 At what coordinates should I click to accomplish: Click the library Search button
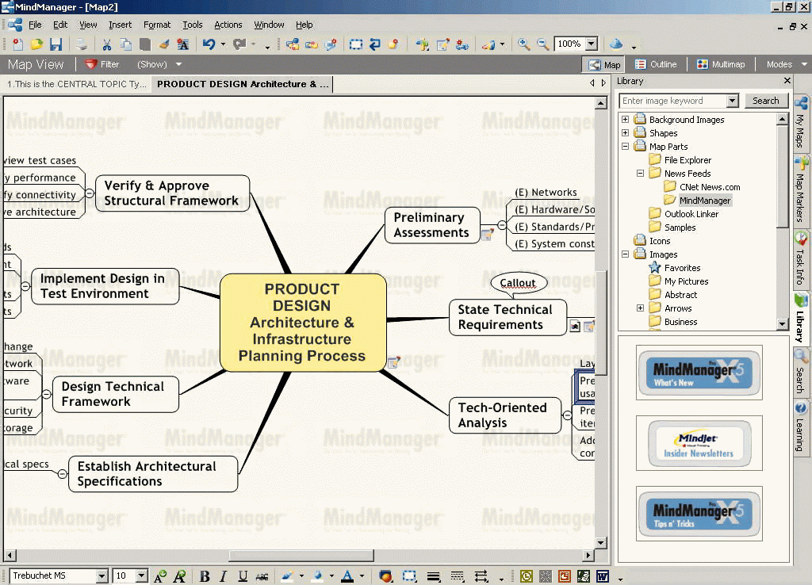tap(765, 101)
